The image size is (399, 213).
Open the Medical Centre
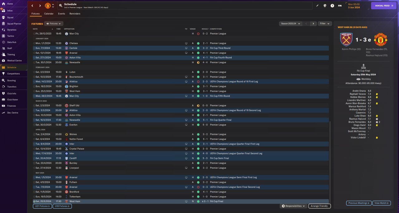(x=14, y=60)
